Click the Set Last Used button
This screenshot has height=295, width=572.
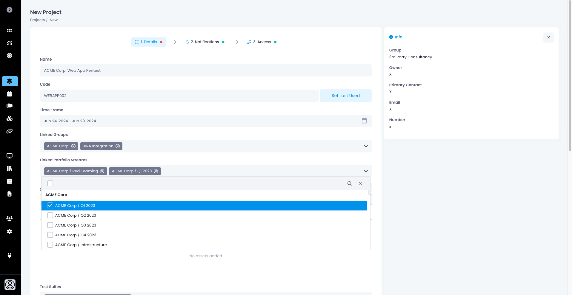click(x=345, y=96)
